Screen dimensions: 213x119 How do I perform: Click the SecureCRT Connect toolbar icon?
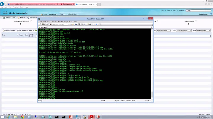tap(40, 24)
